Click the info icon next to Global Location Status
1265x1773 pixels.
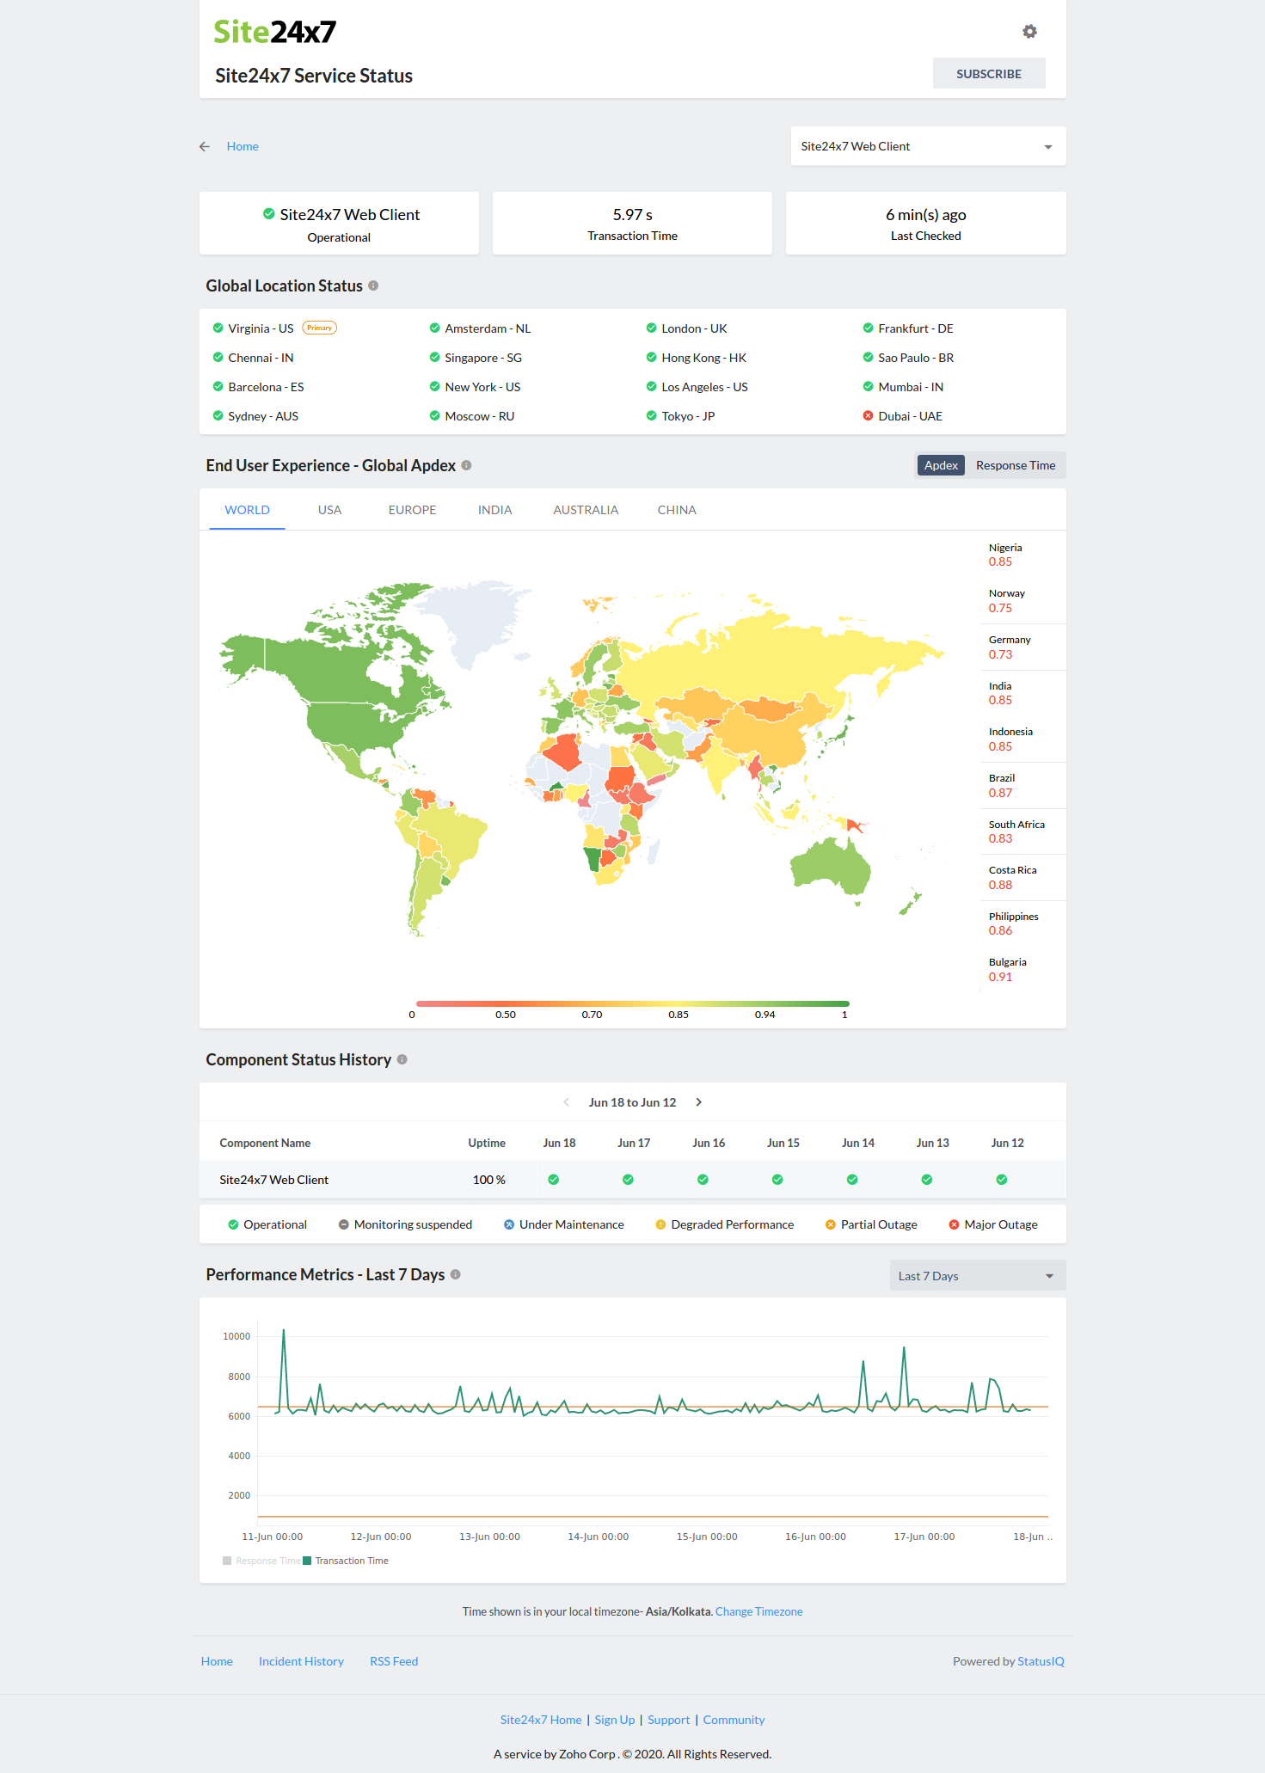(373, 285)
